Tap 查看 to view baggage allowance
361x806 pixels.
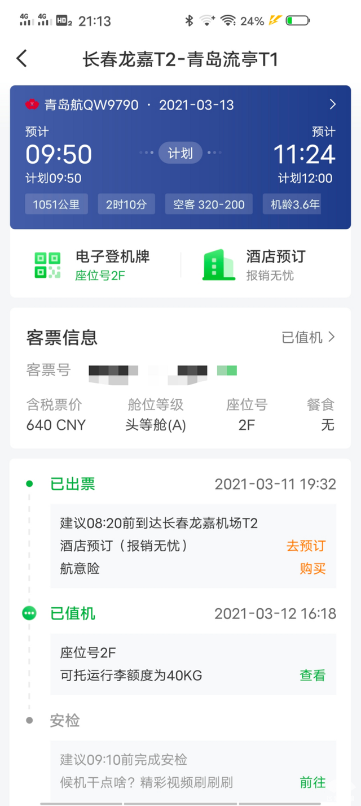pyautogui.click(x=312, y=676)
